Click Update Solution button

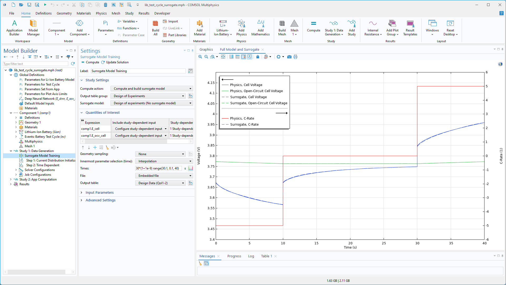coord(115,62)
